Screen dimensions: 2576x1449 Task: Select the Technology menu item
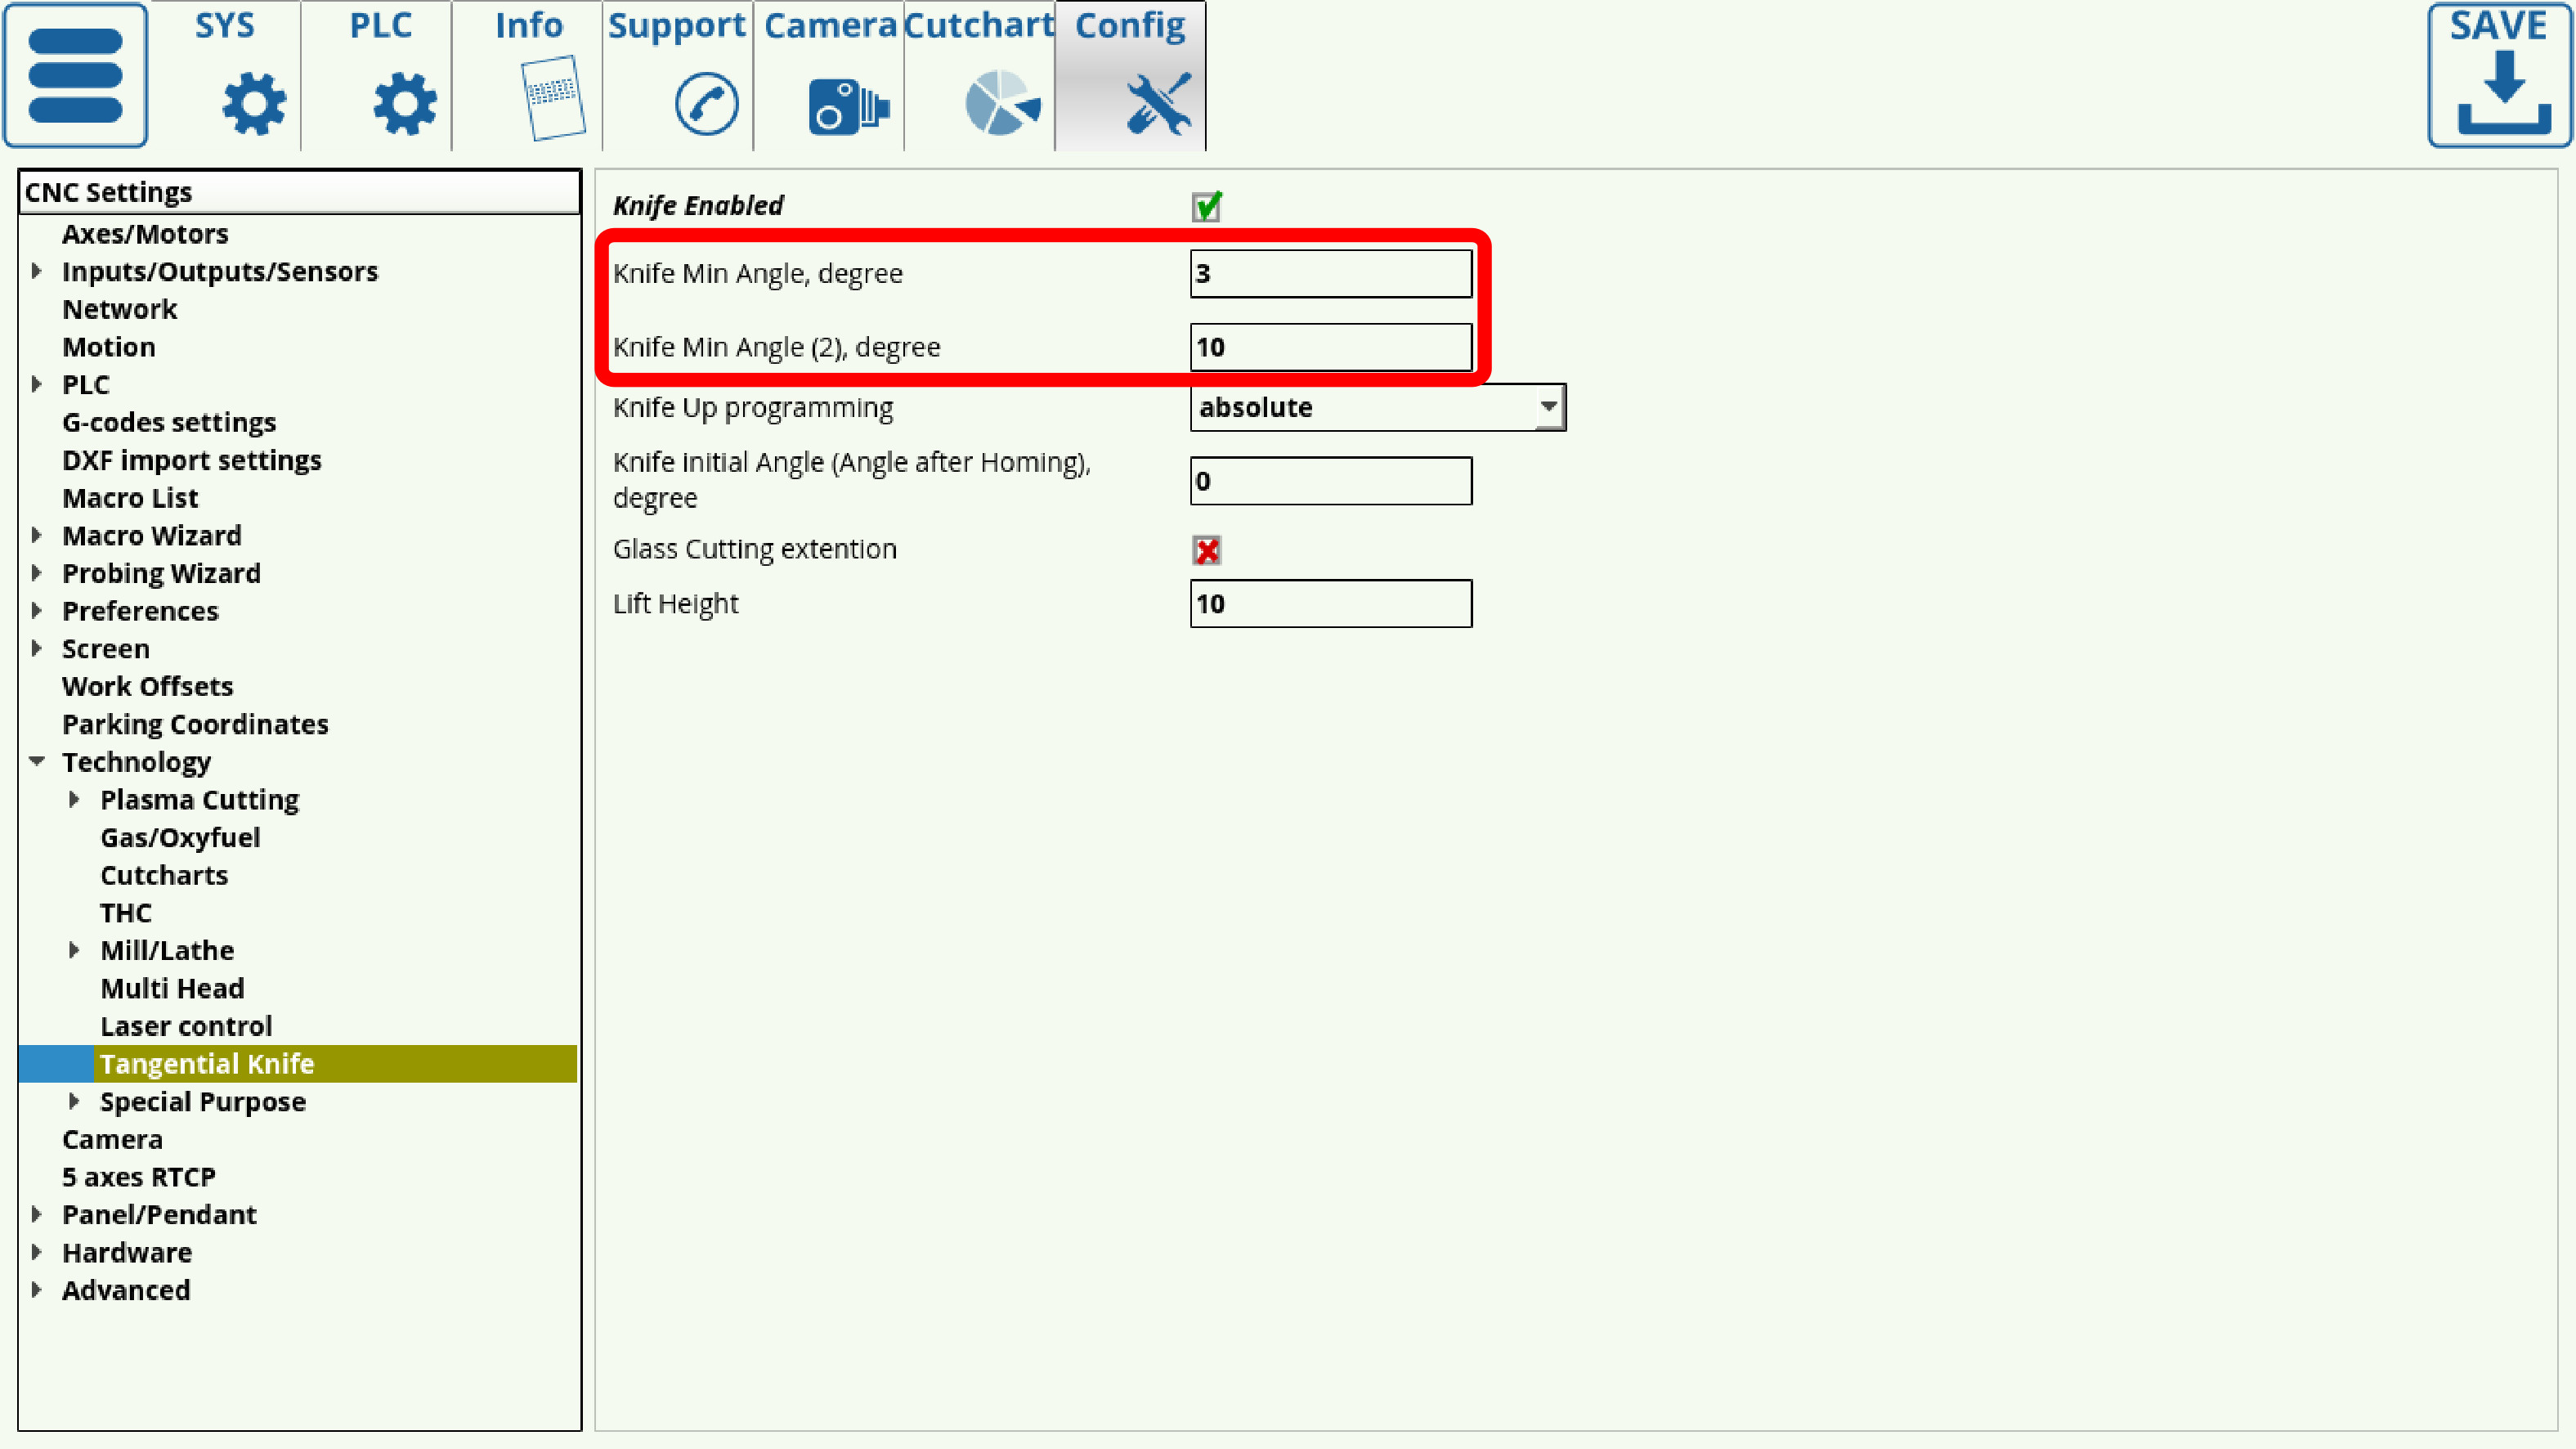pyautogui.click(x=137, y=760)
